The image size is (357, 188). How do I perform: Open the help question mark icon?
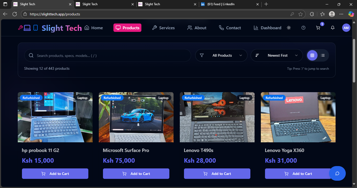click(x=303, y=28)
